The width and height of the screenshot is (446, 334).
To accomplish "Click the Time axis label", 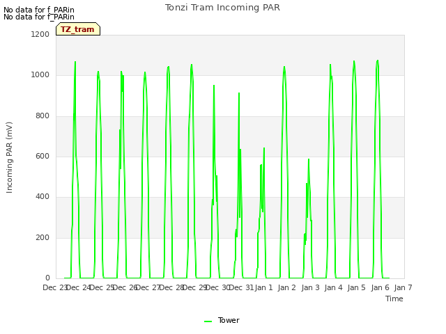I will coord(394,299).
